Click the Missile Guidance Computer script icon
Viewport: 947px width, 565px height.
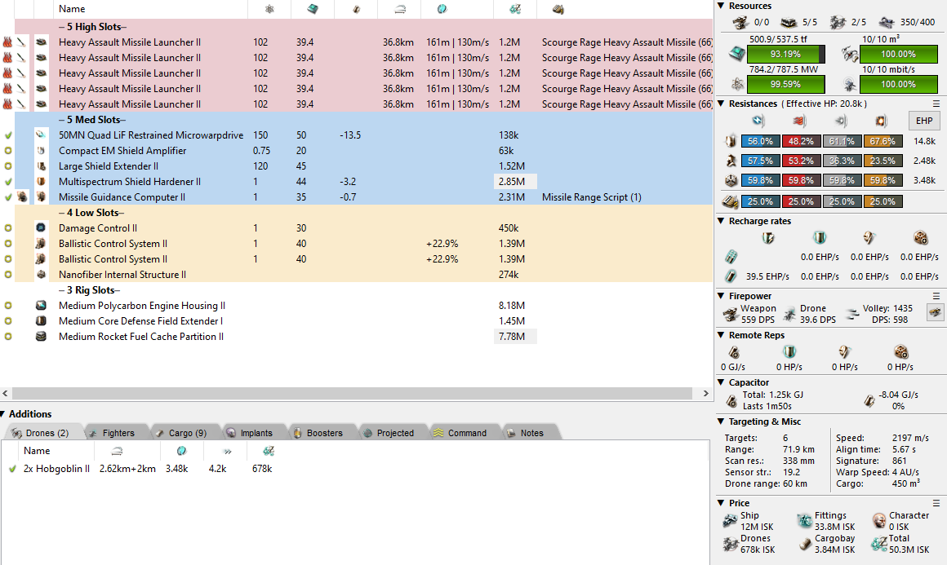coord(23,197)
